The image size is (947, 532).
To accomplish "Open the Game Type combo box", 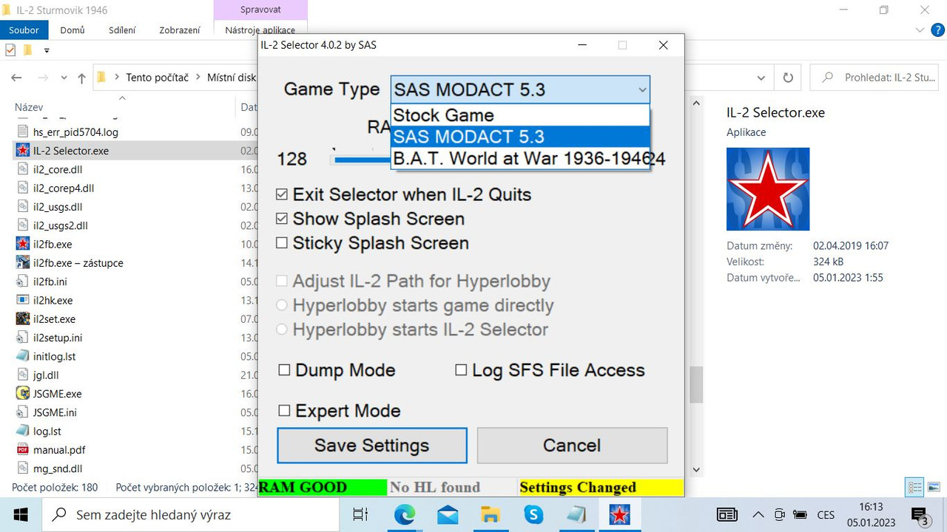I will point(520,89).
